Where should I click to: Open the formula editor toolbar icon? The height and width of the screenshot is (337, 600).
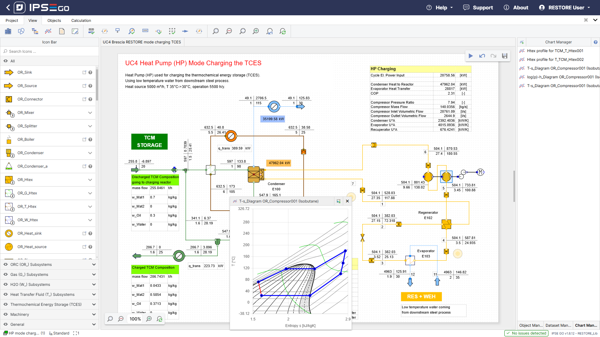tap(75, 31)
